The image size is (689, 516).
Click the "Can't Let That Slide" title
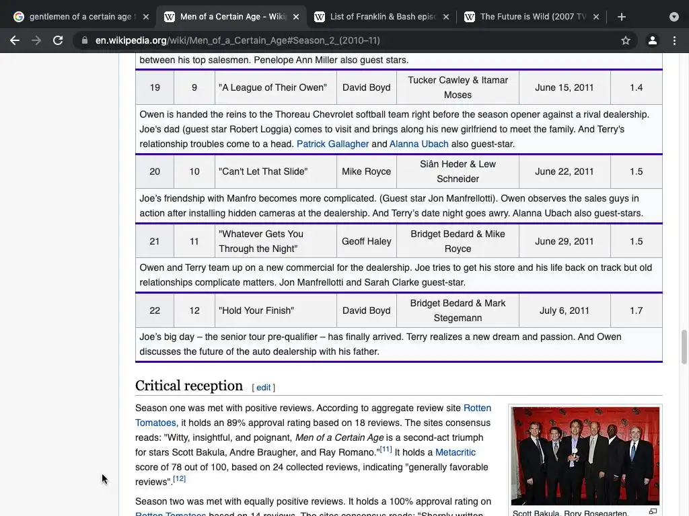pos(263,171)
